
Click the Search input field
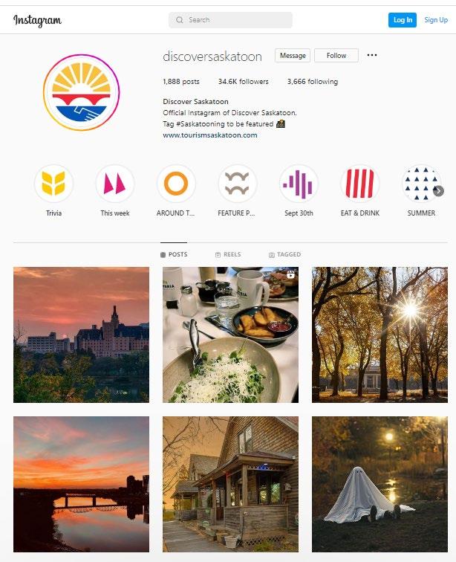click(230, 20)
